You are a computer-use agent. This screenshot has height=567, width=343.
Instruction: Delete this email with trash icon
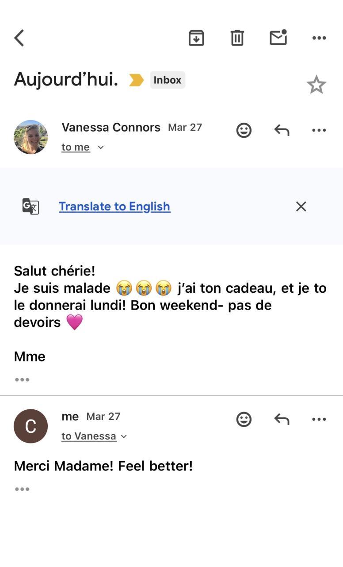click(x=237, y=38)
